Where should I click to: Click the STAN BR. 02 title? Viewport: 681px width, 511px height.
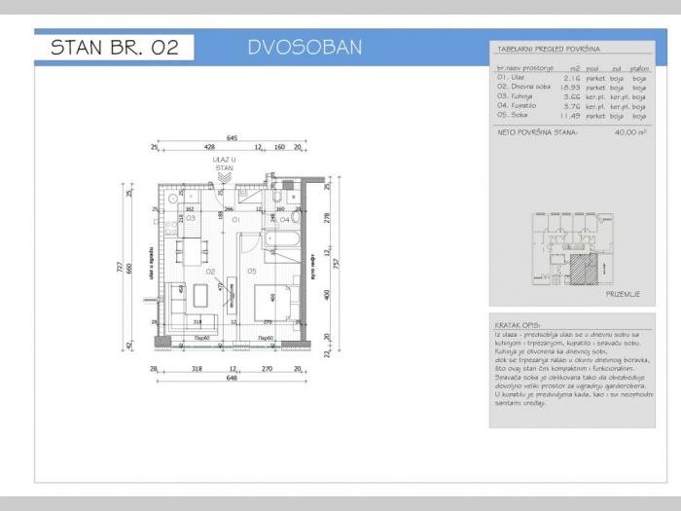point(115,48)
